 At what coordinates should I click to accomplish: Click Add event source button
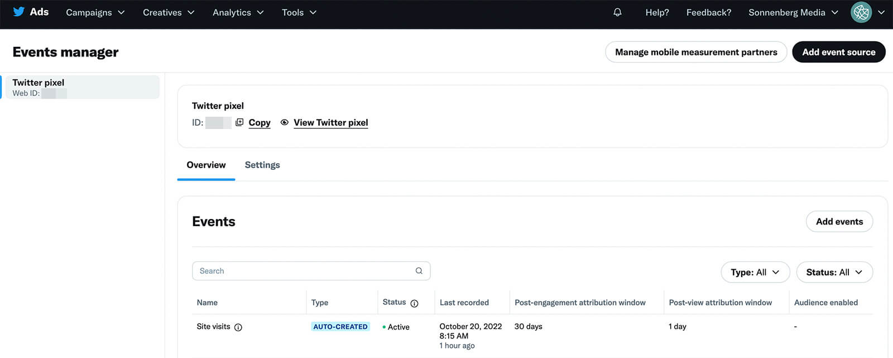pyautogui.click(x=839, y=52)
